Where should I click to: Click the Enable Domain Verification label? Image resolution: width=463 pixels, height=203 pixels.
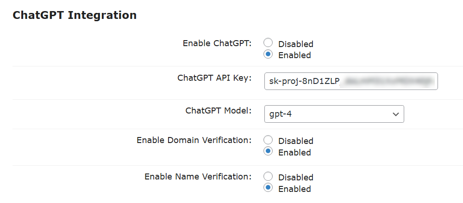pyautogui.click(x=194, y=140)
